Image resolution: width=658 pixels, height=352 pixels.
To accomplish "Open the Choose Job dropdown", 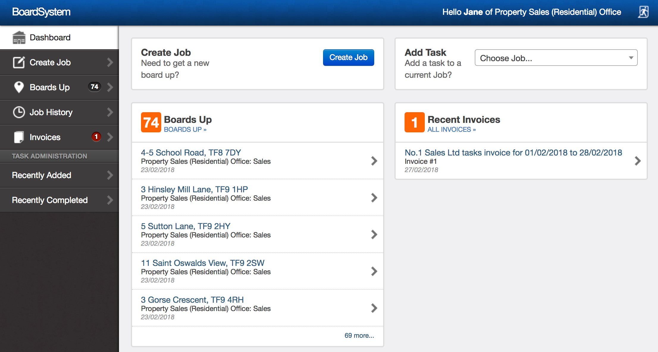I will (556, 58).
